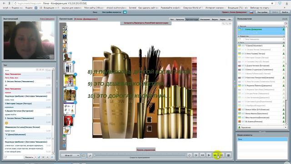Viewport: 291px width, 164px height.
Task: Click the yellow smiley emoji in chat message
Action: click(x=6, y=123)
